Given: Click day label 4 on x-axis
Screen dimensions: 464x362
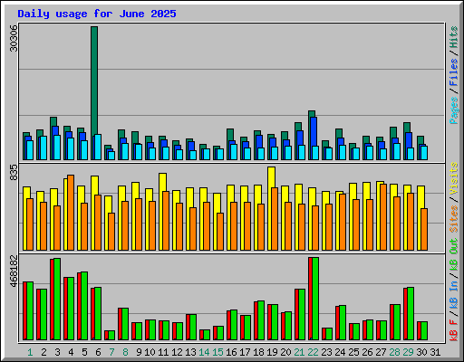Looking at the screenshot, I should [71, 352].
